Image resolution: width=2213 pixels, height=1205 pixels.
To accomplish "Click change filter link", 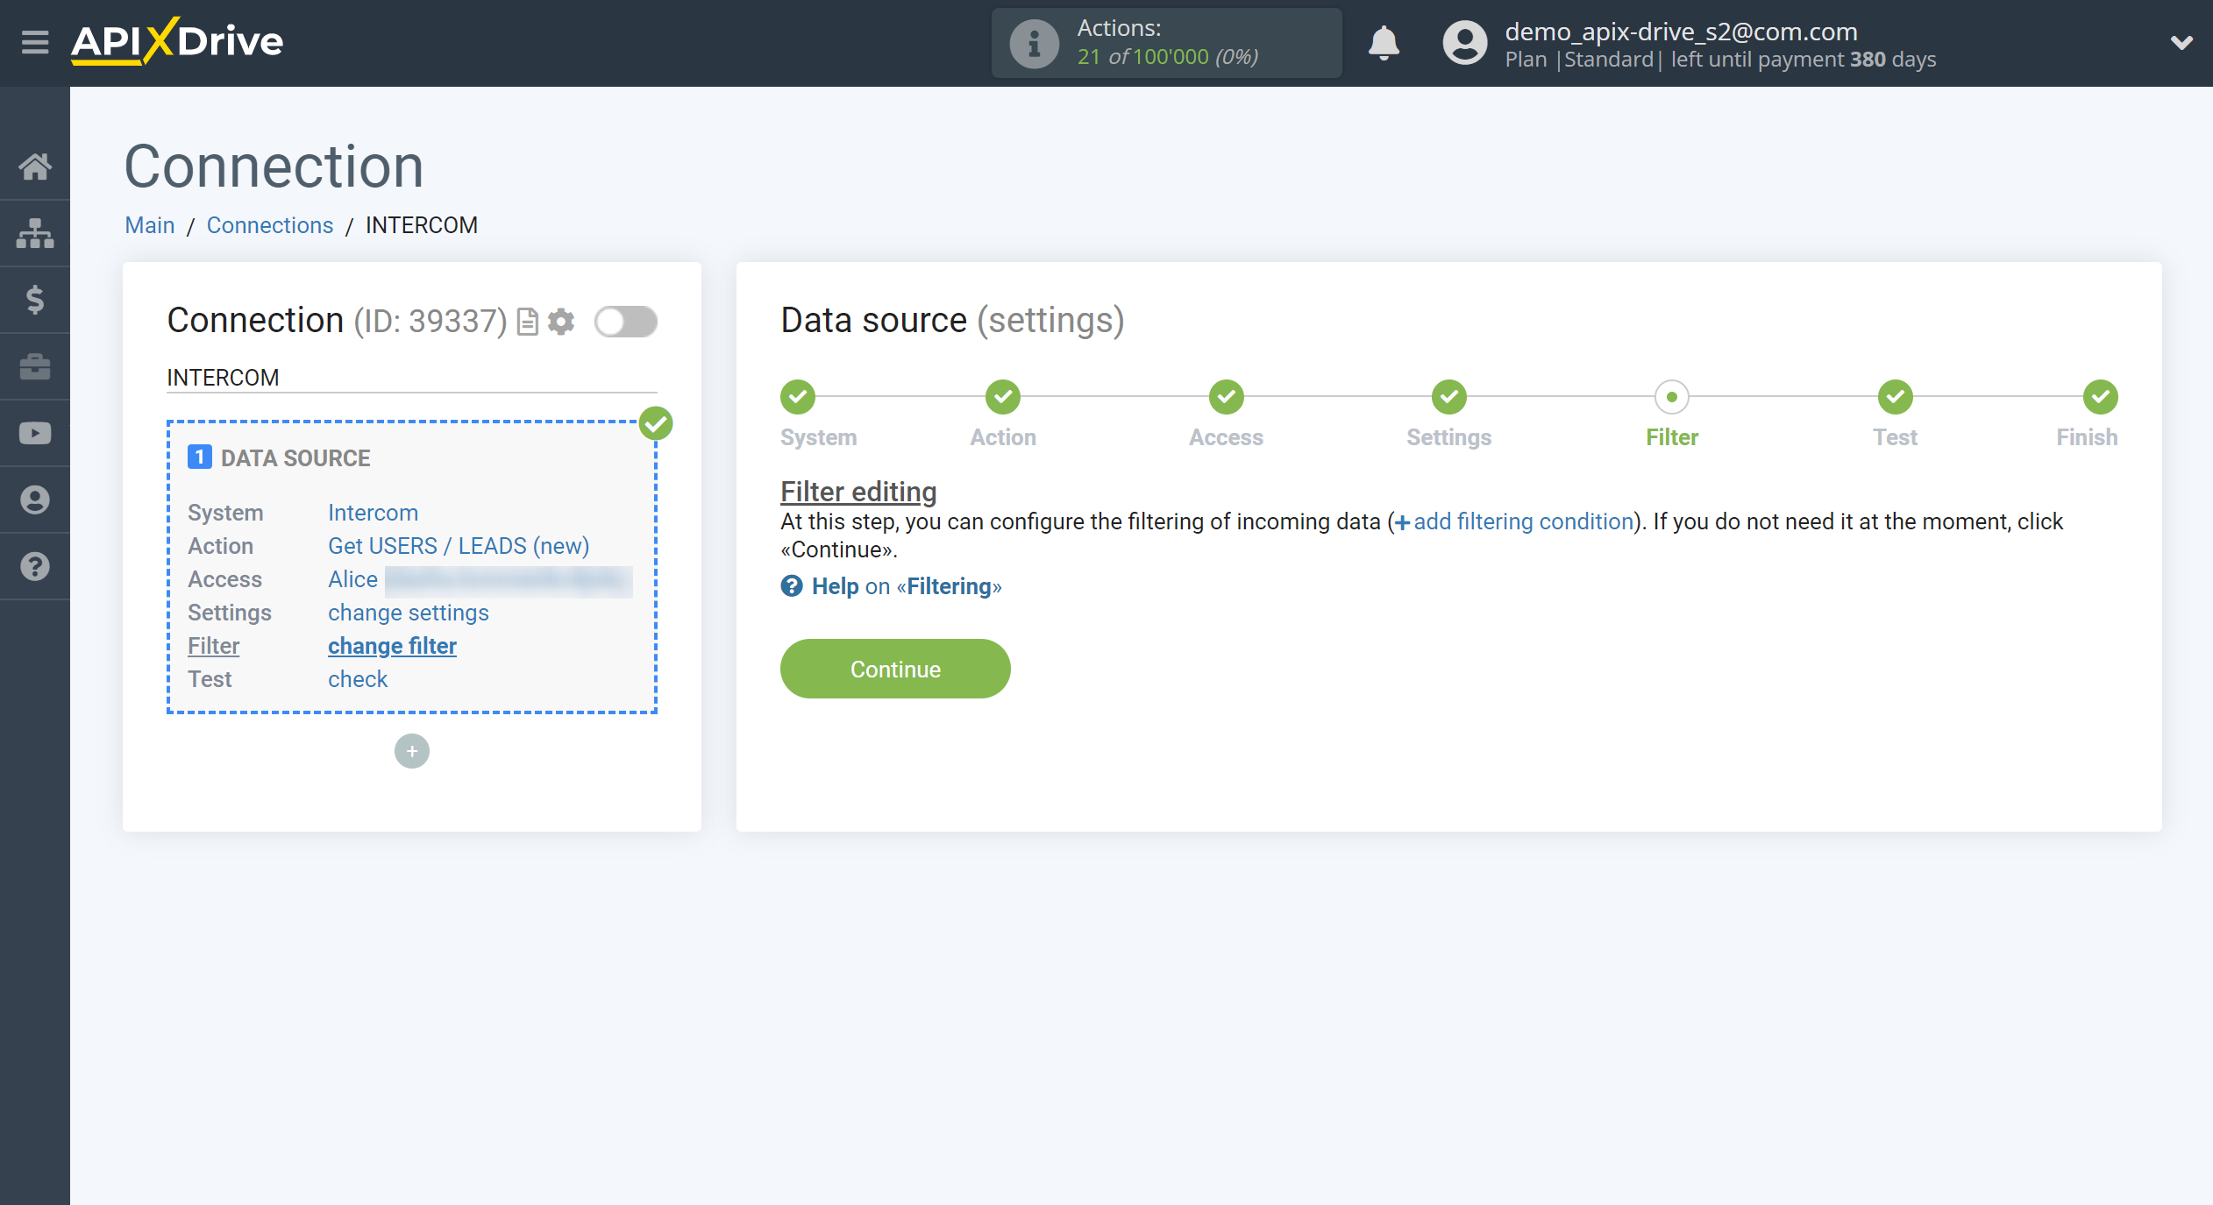I will click(392, 646).
